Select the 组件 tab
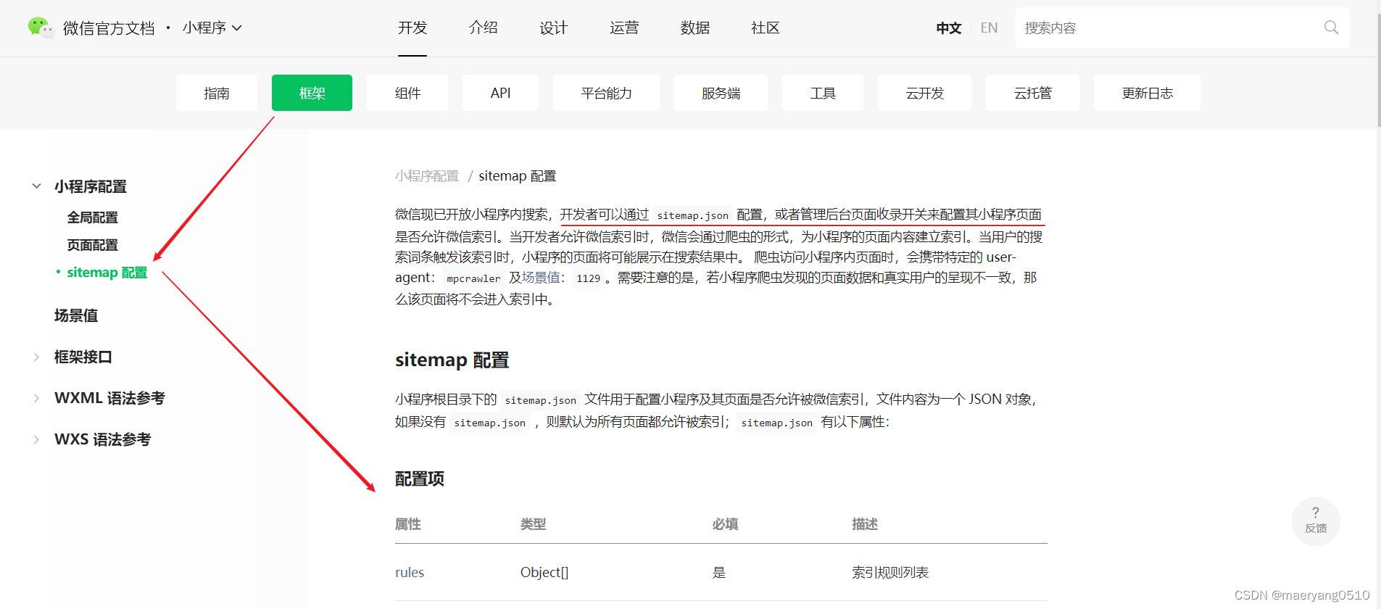The width and height of the screenshot is (1381, 609). (x=407, y=93)
